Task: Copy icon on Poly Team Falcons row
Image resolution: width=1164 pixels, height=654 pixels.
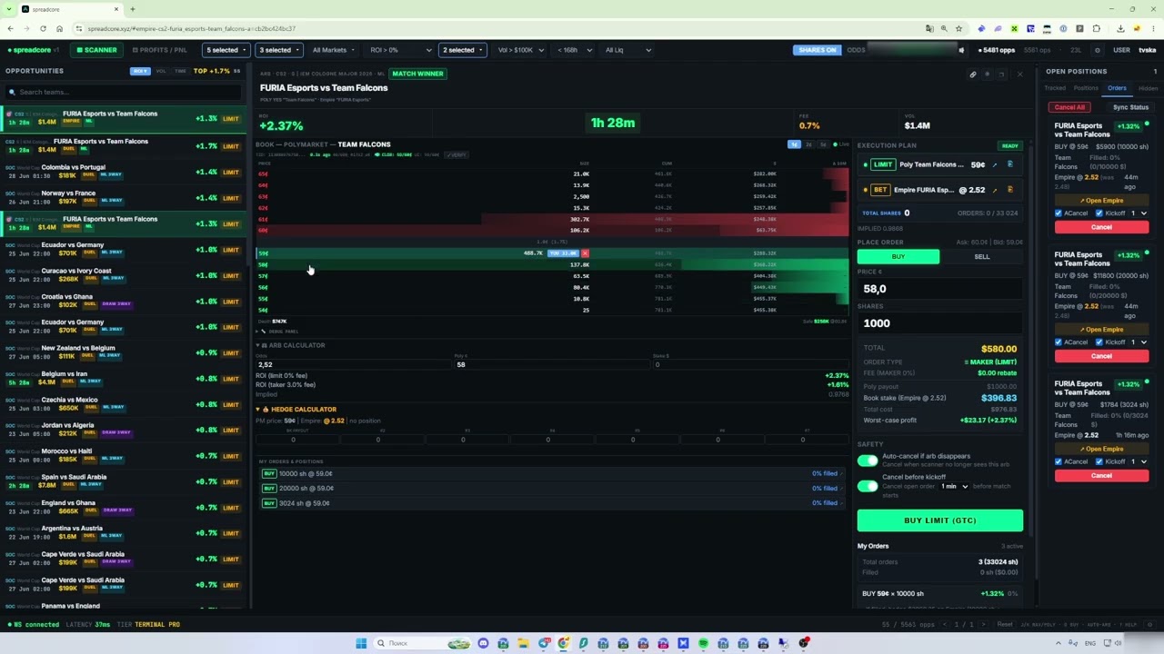Action: [x=1009, y=164]
